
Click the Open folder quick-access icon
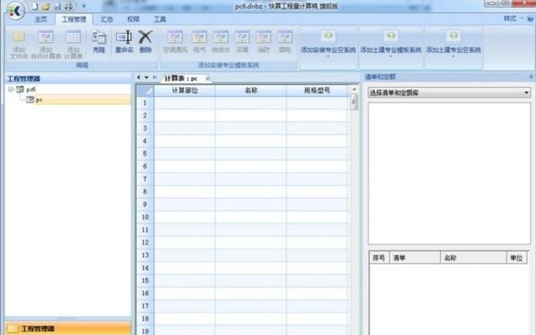(x=46, y=6)
